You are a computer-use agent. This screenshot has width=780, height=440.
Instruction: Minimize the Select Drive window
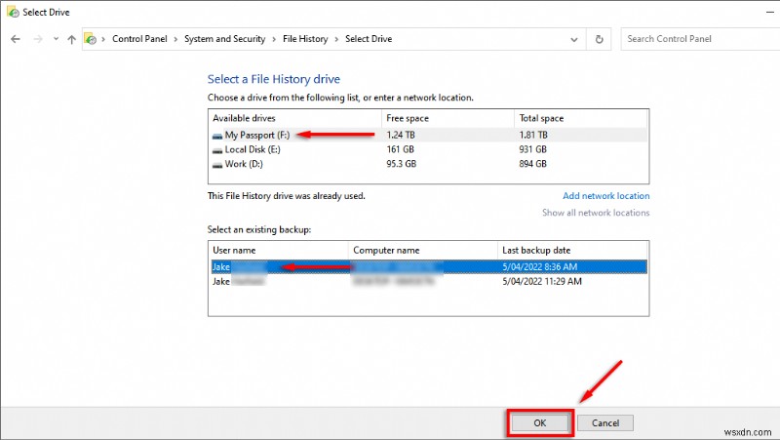click(x=770, y=12)
